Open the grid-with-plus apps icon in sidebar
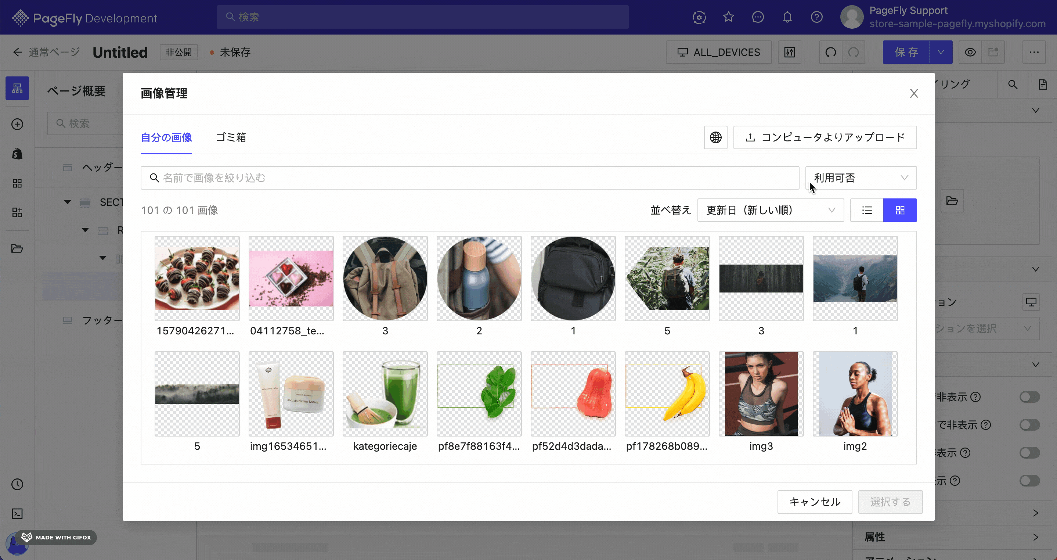Viewport: 1057px width, 560px height. [x=17, y=212]
